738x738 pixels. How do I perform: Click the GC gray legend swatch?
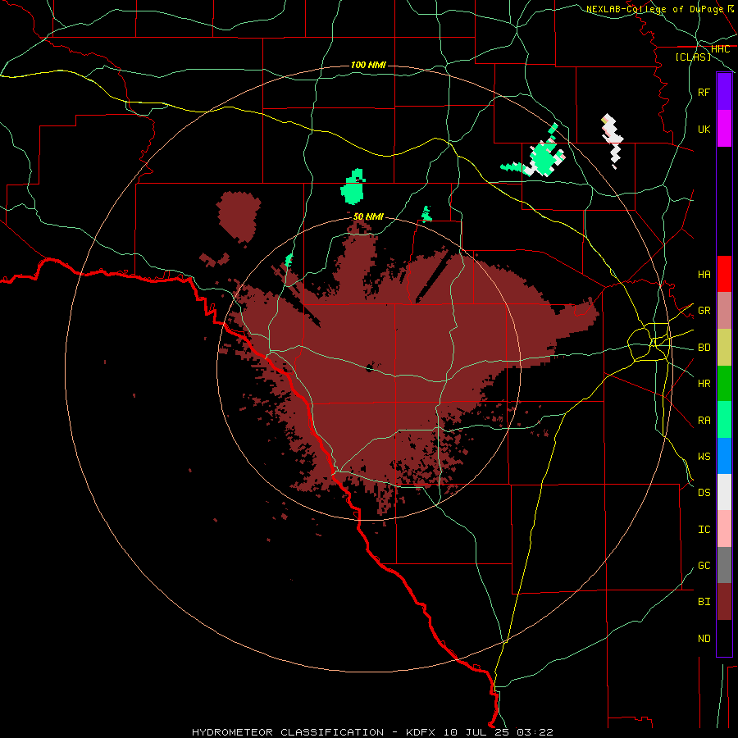pyautogui.click(x=724, y=565)
